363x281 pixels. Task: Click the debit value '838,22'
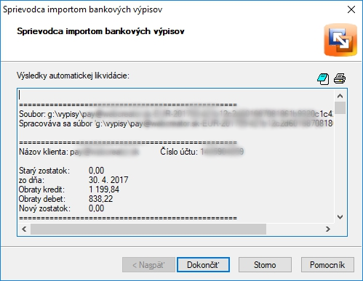coord(100,199)
